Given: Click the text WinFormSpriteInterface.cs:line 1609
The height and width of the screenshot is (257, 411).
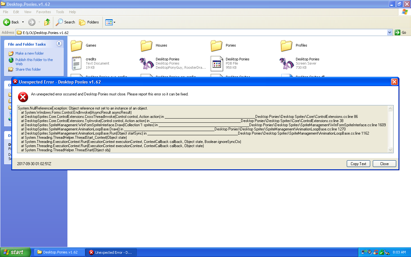Looking at the screenshot, I should [358, 125].
